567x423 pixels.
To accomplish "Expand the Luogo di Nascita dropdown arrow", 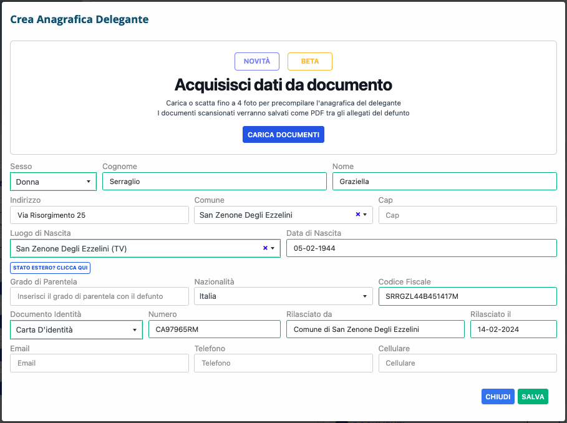I will [x=273, y=248].
